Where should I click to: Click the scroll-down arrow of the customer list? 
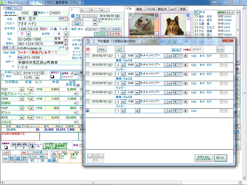tap(238, 62)
